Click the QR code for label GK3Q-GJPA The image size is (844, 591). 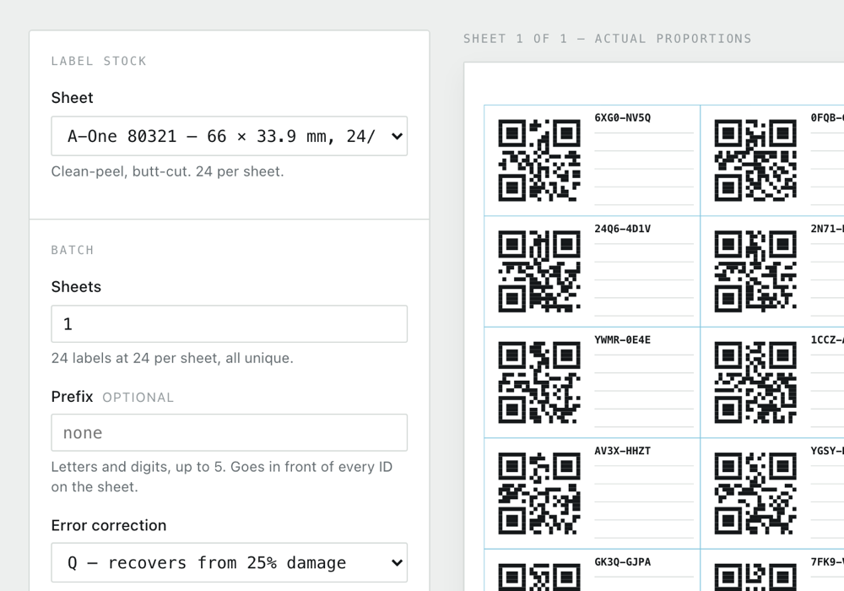(539, 577)
